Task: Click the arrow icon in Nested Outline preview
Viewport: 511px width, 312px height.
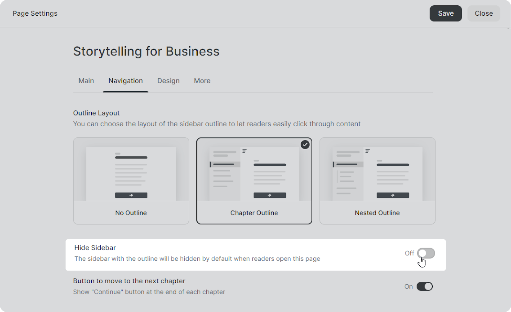Action: pos(393,195)
